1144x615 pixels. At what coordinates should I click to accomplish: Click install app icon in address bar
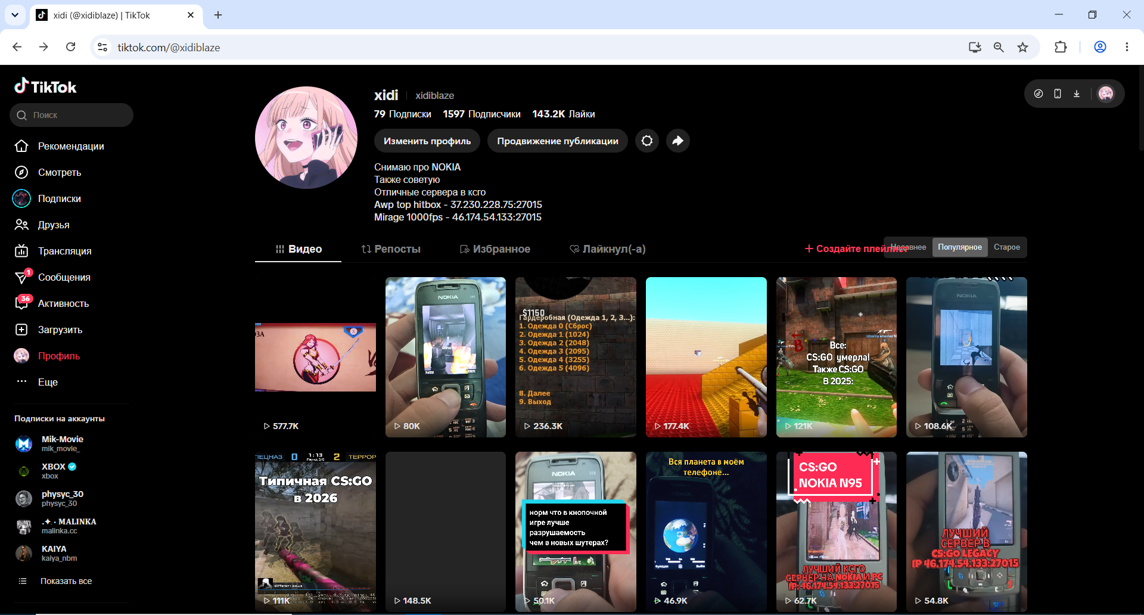pyautogui.click(x=975, y=47)
